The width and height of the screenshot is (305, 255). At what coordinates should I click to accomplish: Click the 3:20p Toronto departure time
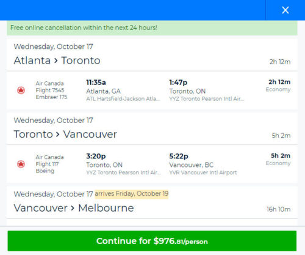pos(96,156)
